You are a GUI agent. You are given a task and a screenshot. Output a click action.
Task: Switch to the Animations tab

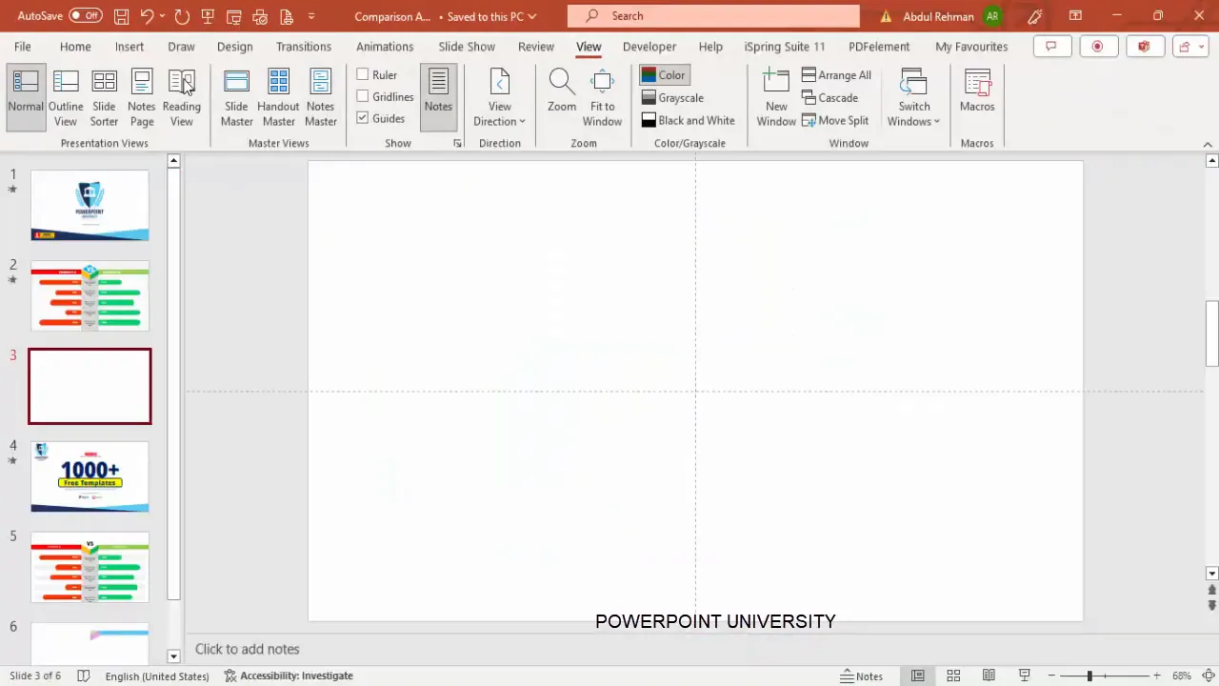pos(385,47)
